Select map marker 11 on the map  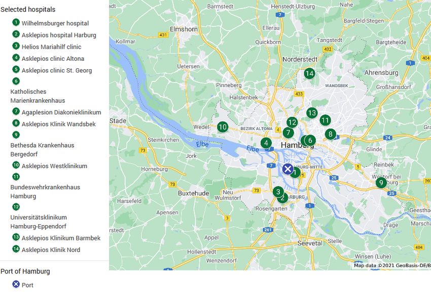(x=325, y=120)
